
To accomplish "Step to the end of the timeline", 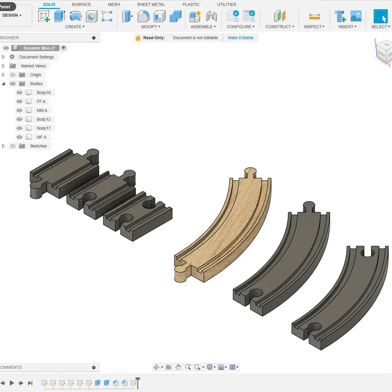I will click(x=30, y=383).
